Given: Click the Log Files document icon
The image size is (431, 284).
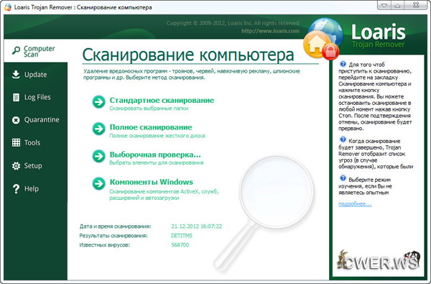Looking at the screenshot, I should [16, 97].
